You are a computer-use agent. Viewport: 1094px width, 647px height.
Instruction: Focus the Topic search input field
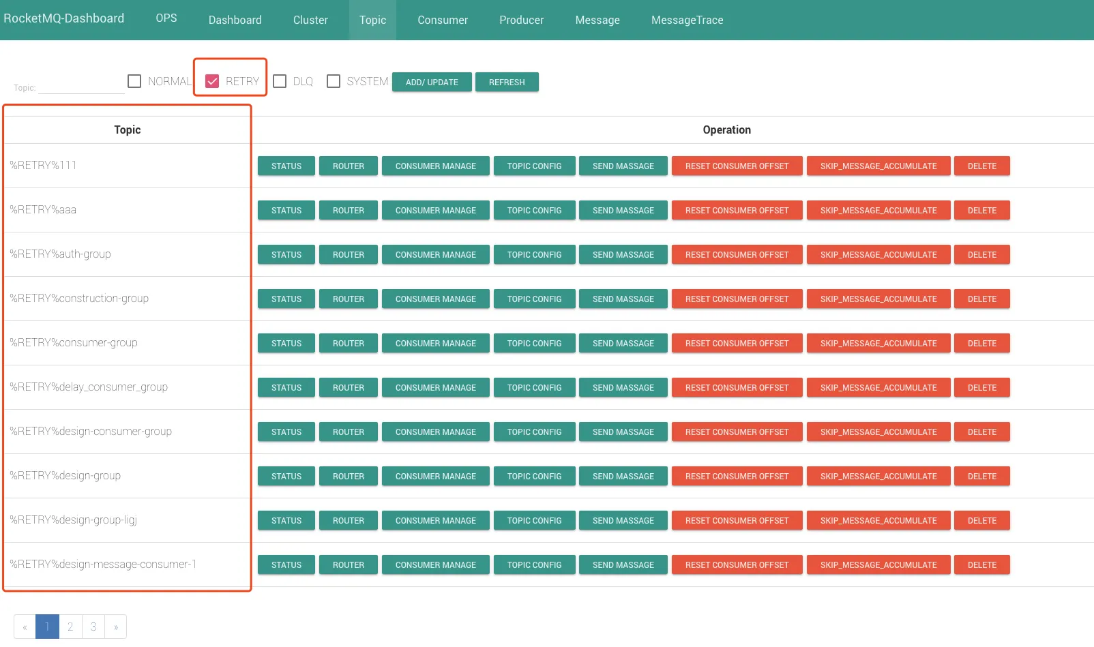click(81, 87)
